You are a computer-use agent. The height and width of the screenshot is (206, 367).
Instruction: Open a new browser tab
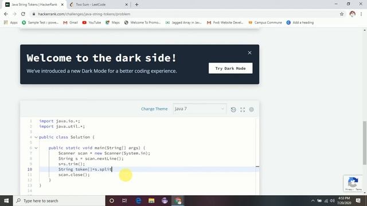[136, 5]
